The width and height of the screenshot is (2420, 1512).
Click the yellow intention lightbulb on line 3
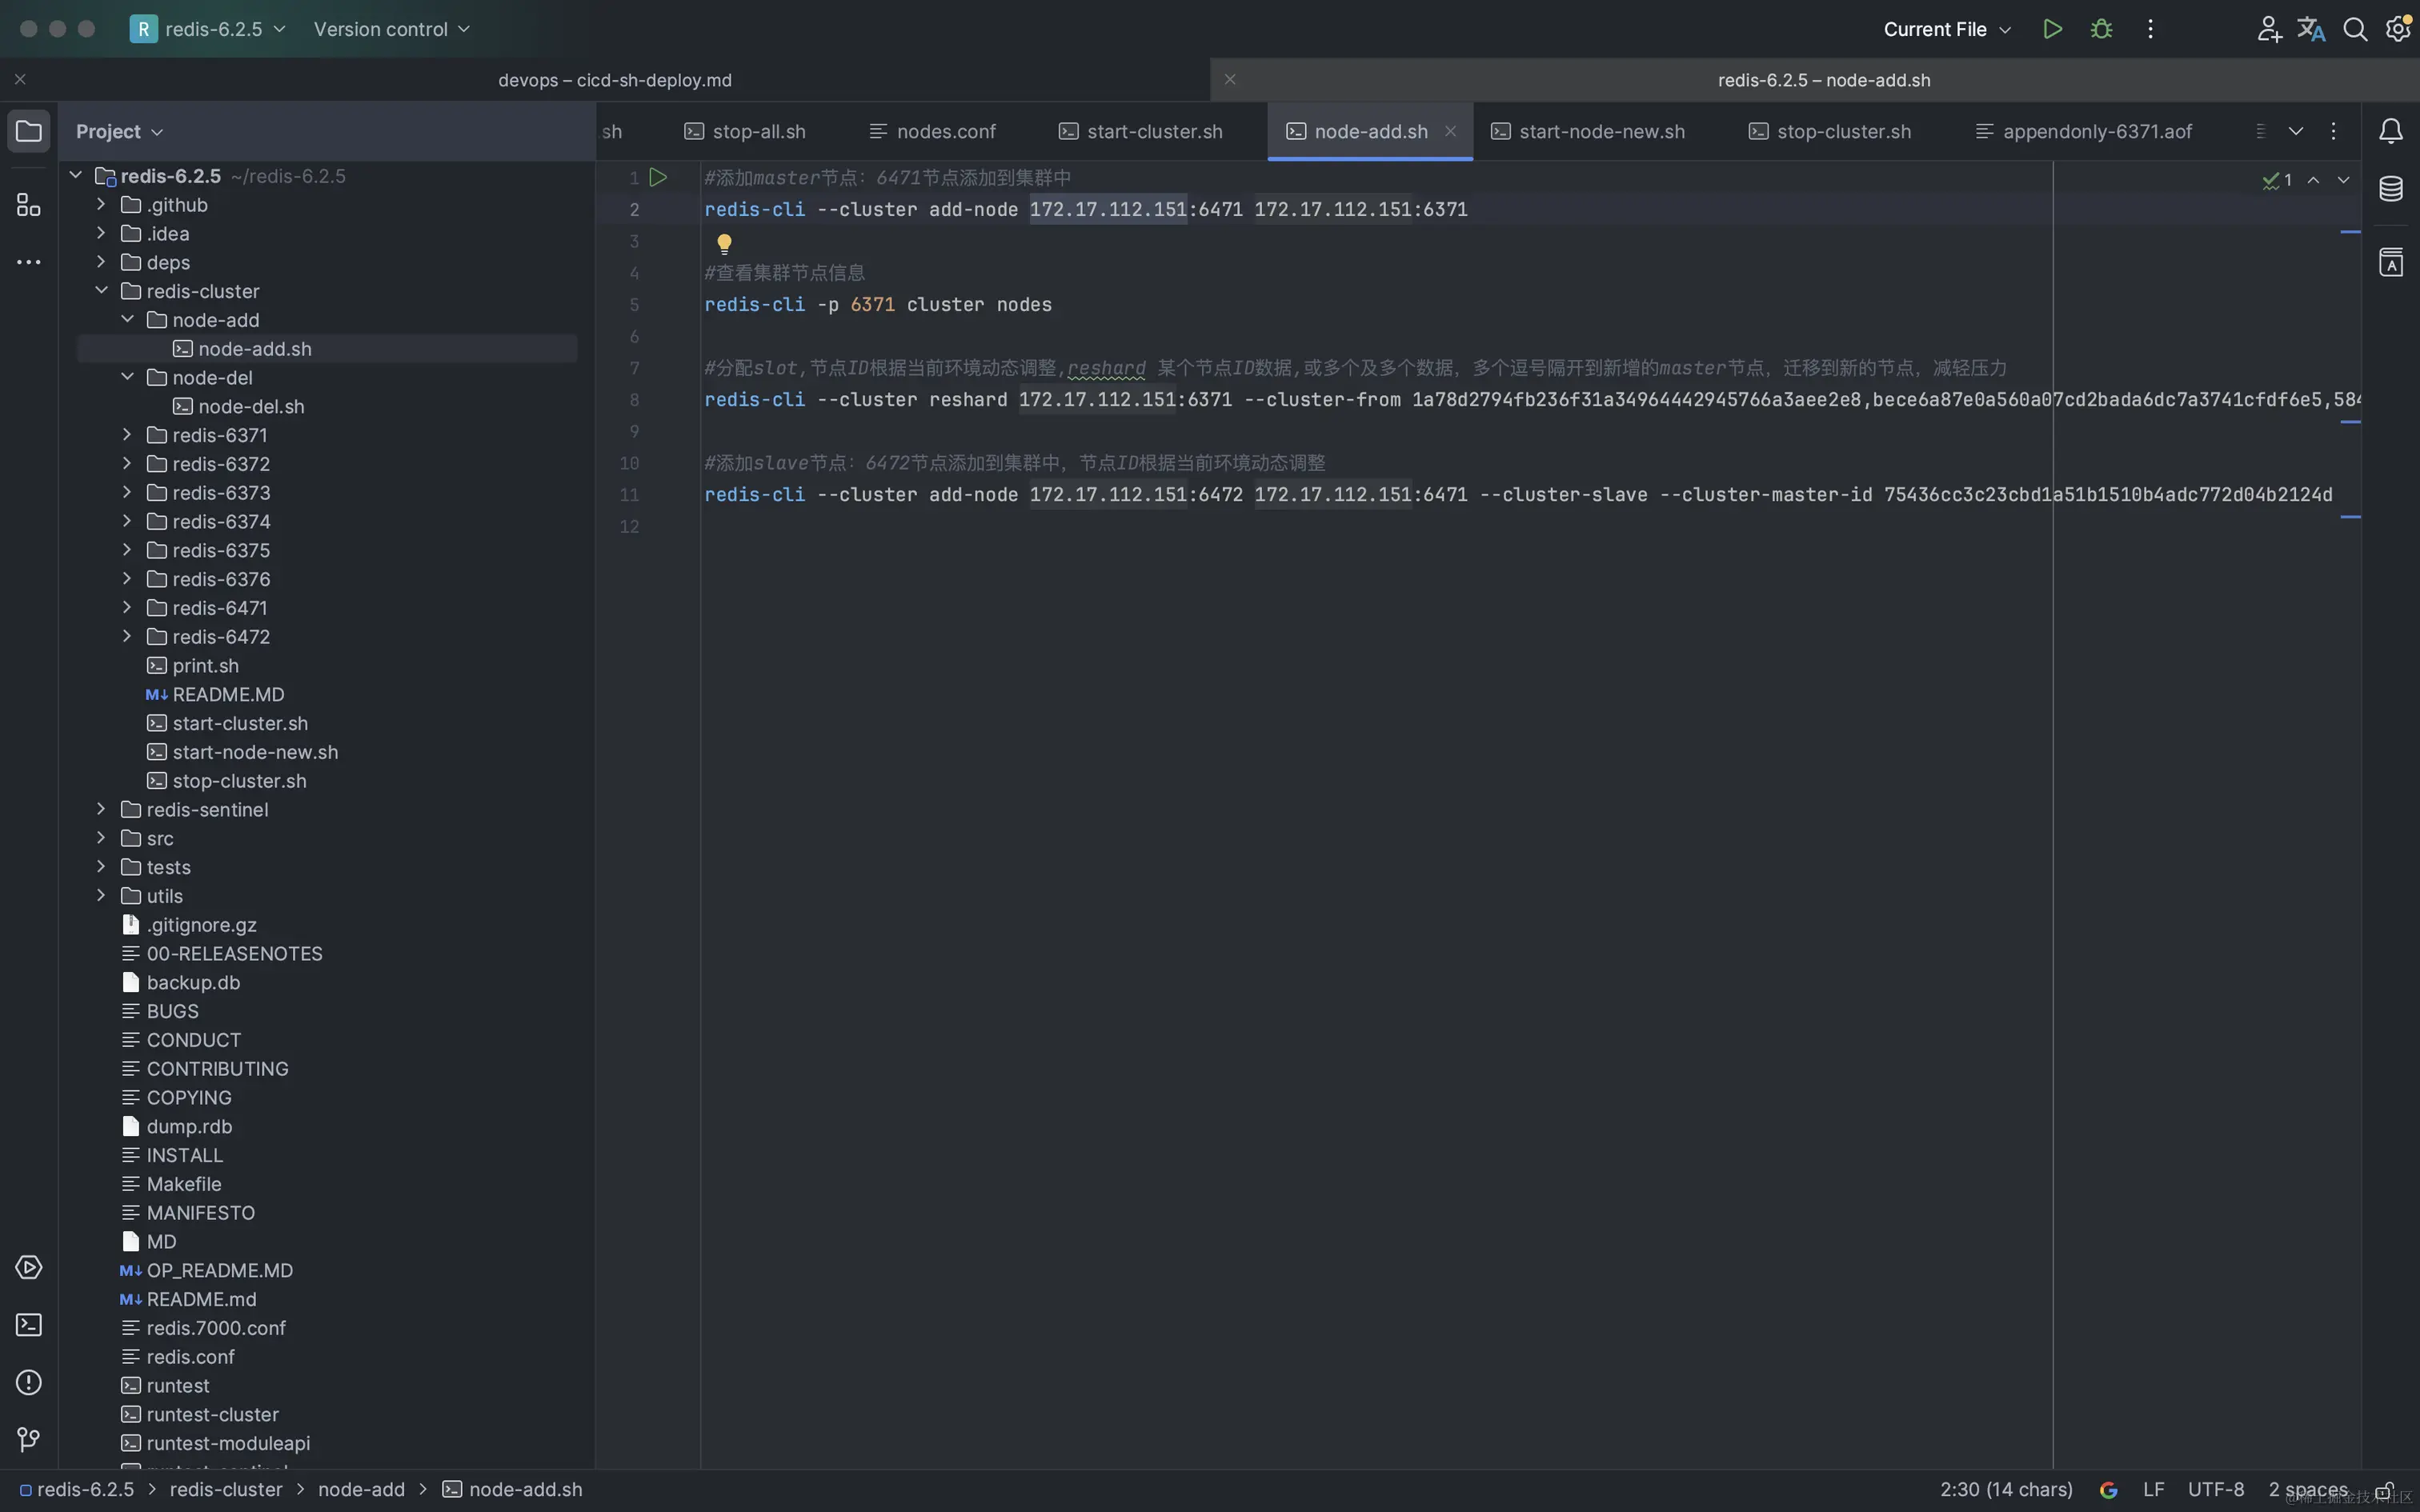[724, 243]
